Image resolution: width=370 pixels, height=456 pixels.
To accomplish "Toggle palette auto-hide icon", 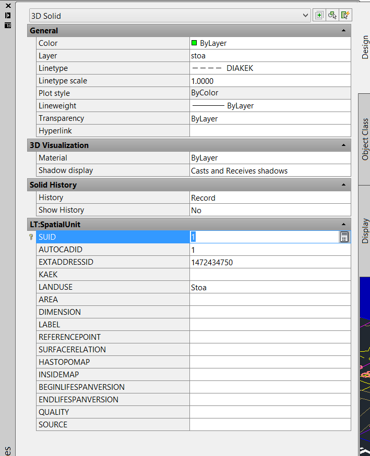I will tap(8, 16).
